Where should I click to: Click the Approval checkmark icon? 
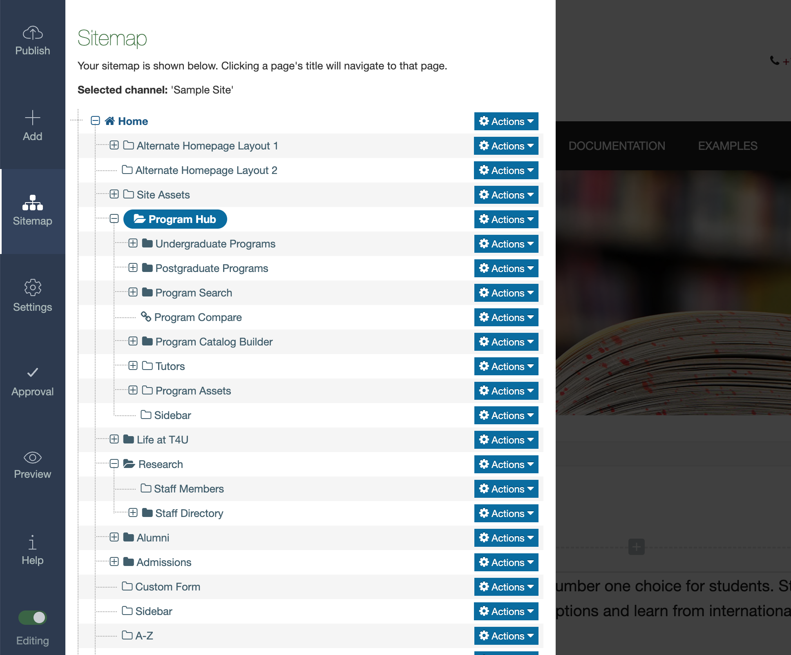(33, 373)
